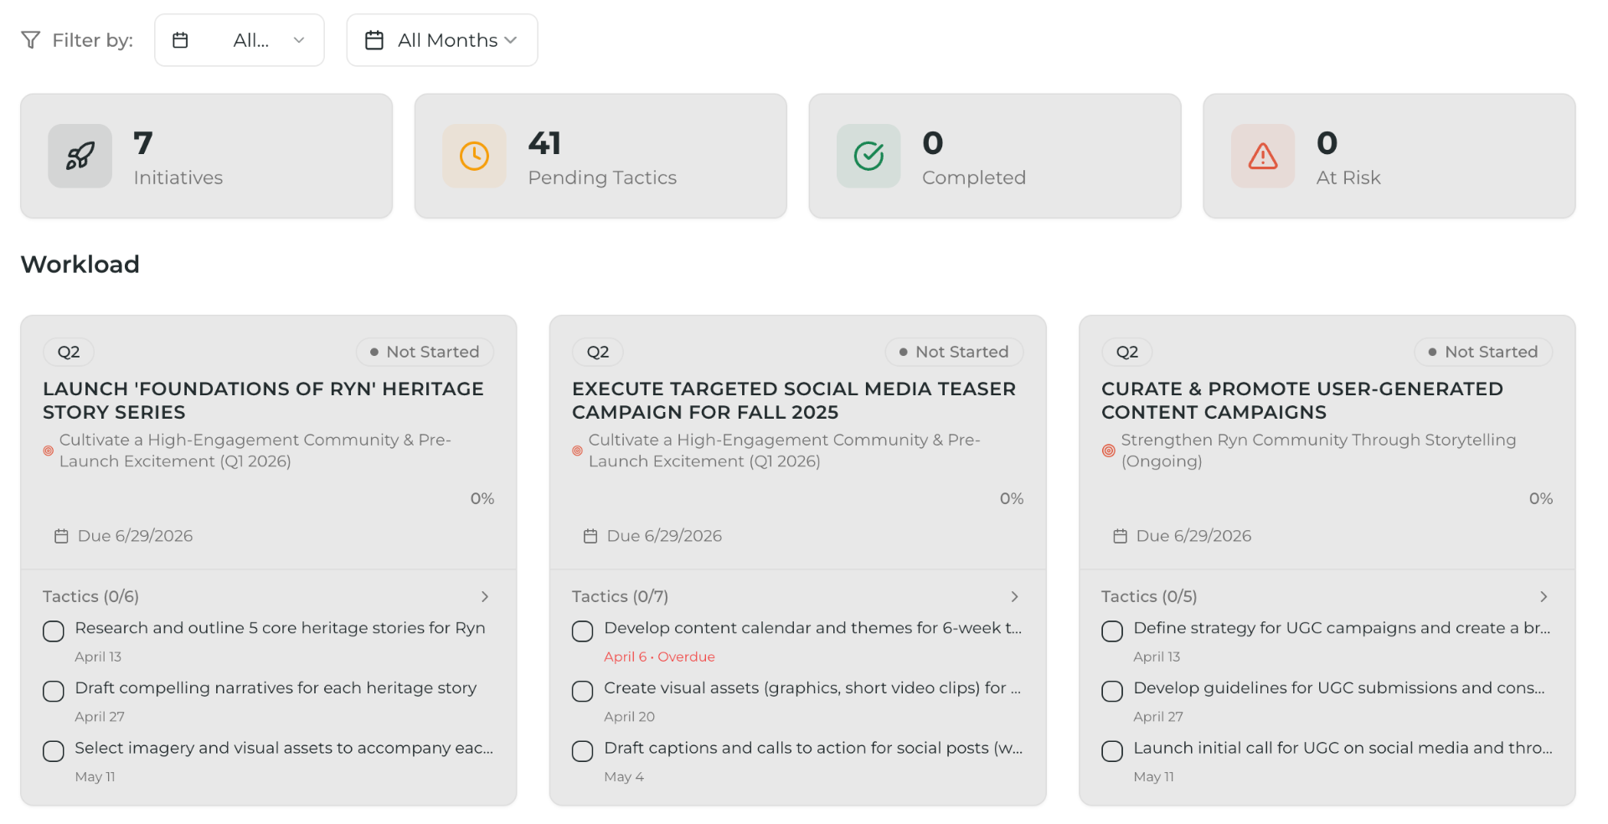Click the green checkmark Completed icon
1608x824 pixels.
pos(868,156)
